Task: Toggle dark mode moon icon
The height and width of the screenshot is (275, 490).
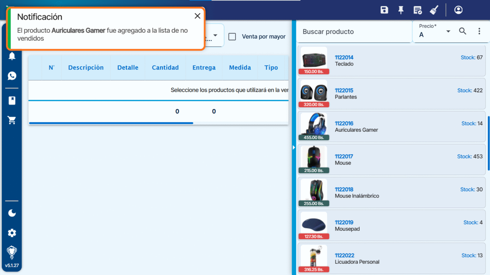Action: (12, 213)
